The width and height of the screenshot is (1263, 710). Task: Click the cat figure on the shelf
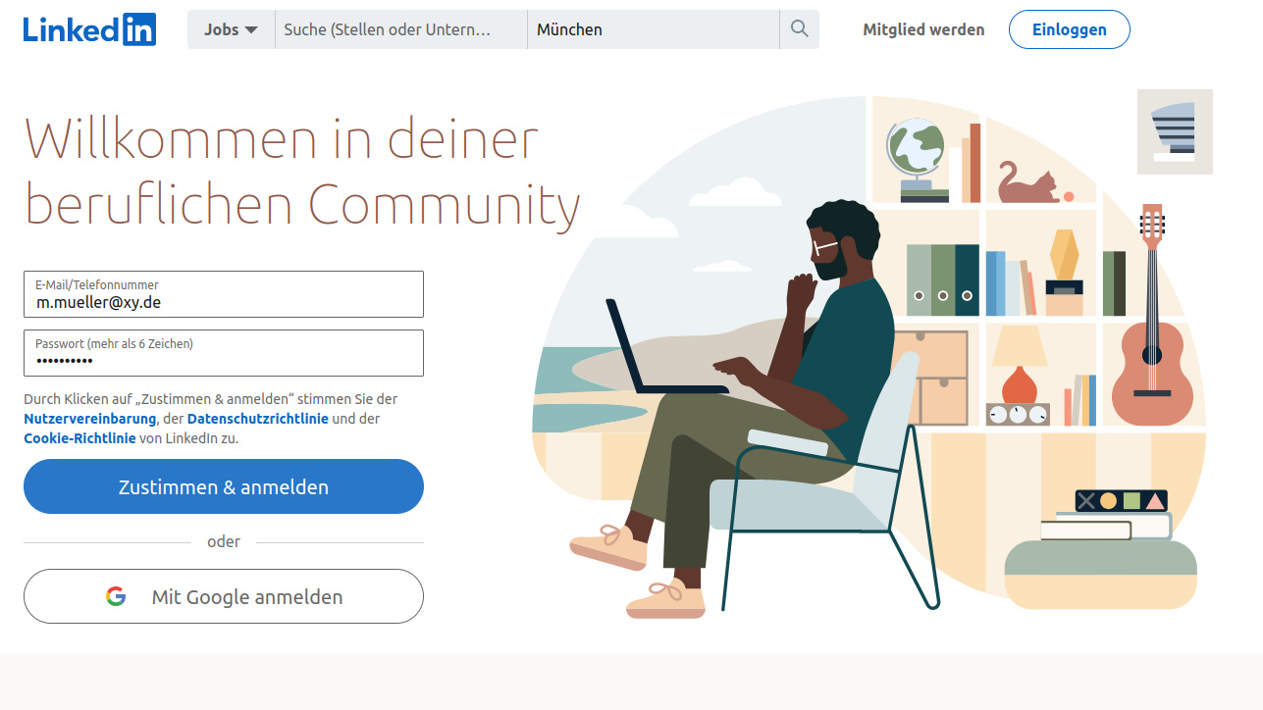pos(1027,182)
